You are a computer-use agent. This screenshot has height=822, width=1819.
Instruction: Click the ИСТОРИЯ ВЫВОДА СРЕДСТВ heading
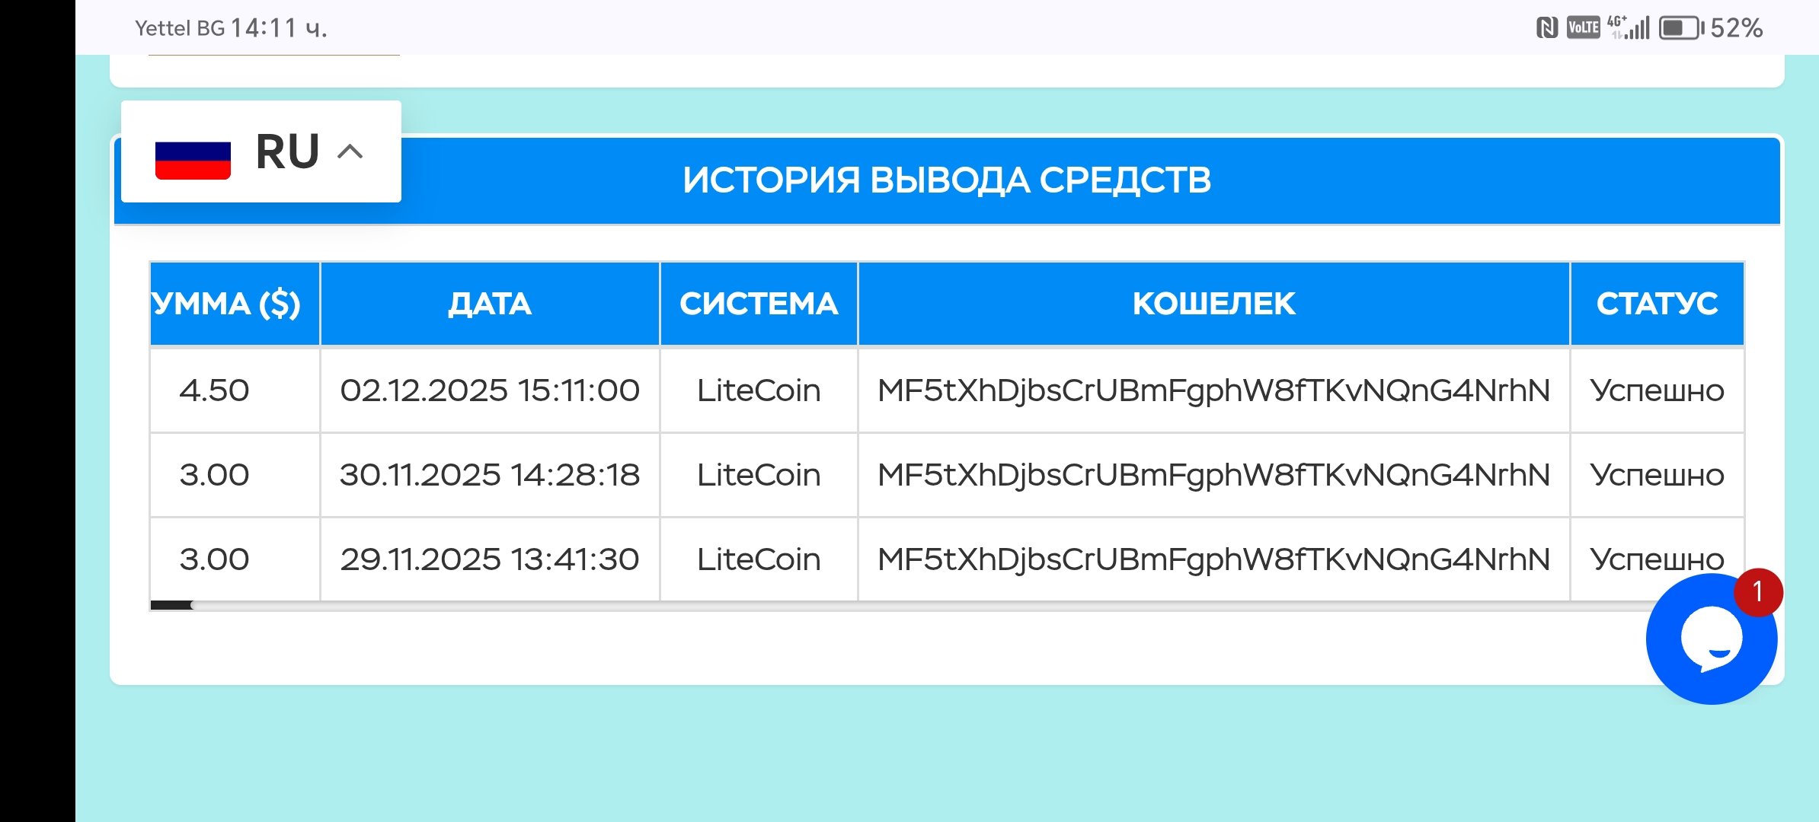[x=946, y=180]
